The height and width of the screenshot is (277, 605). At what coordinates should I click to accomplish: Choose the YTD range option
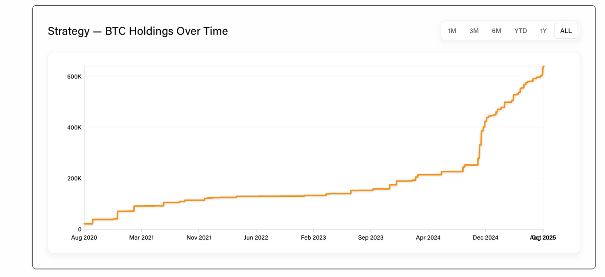(x=520, y=31)
